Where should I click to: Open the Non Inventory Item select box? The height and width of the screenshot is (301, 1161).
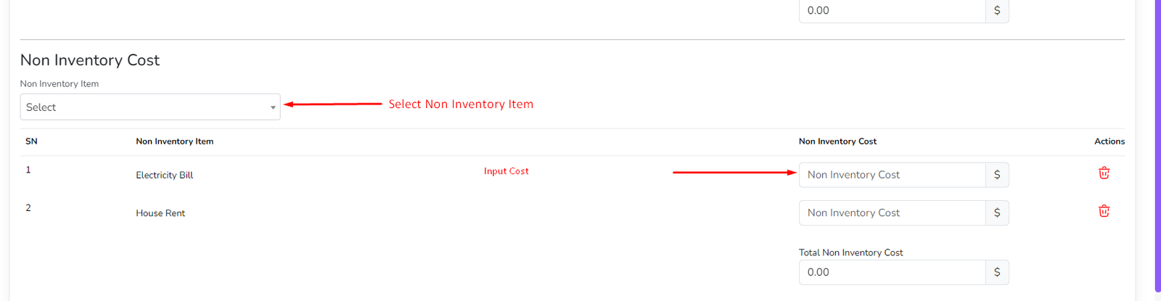(145, 107)
